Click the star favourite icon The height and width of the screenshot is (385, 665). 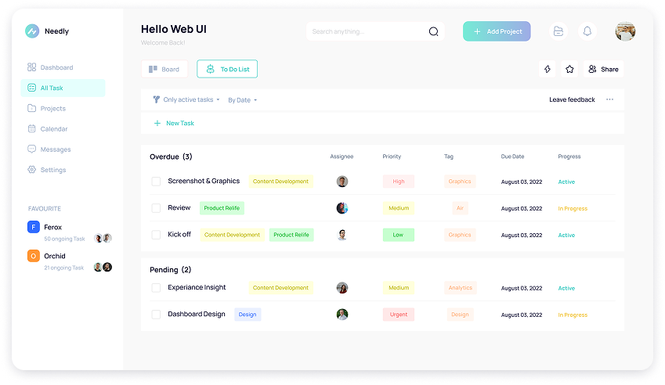pyautogui.click(x=569, y=69)
